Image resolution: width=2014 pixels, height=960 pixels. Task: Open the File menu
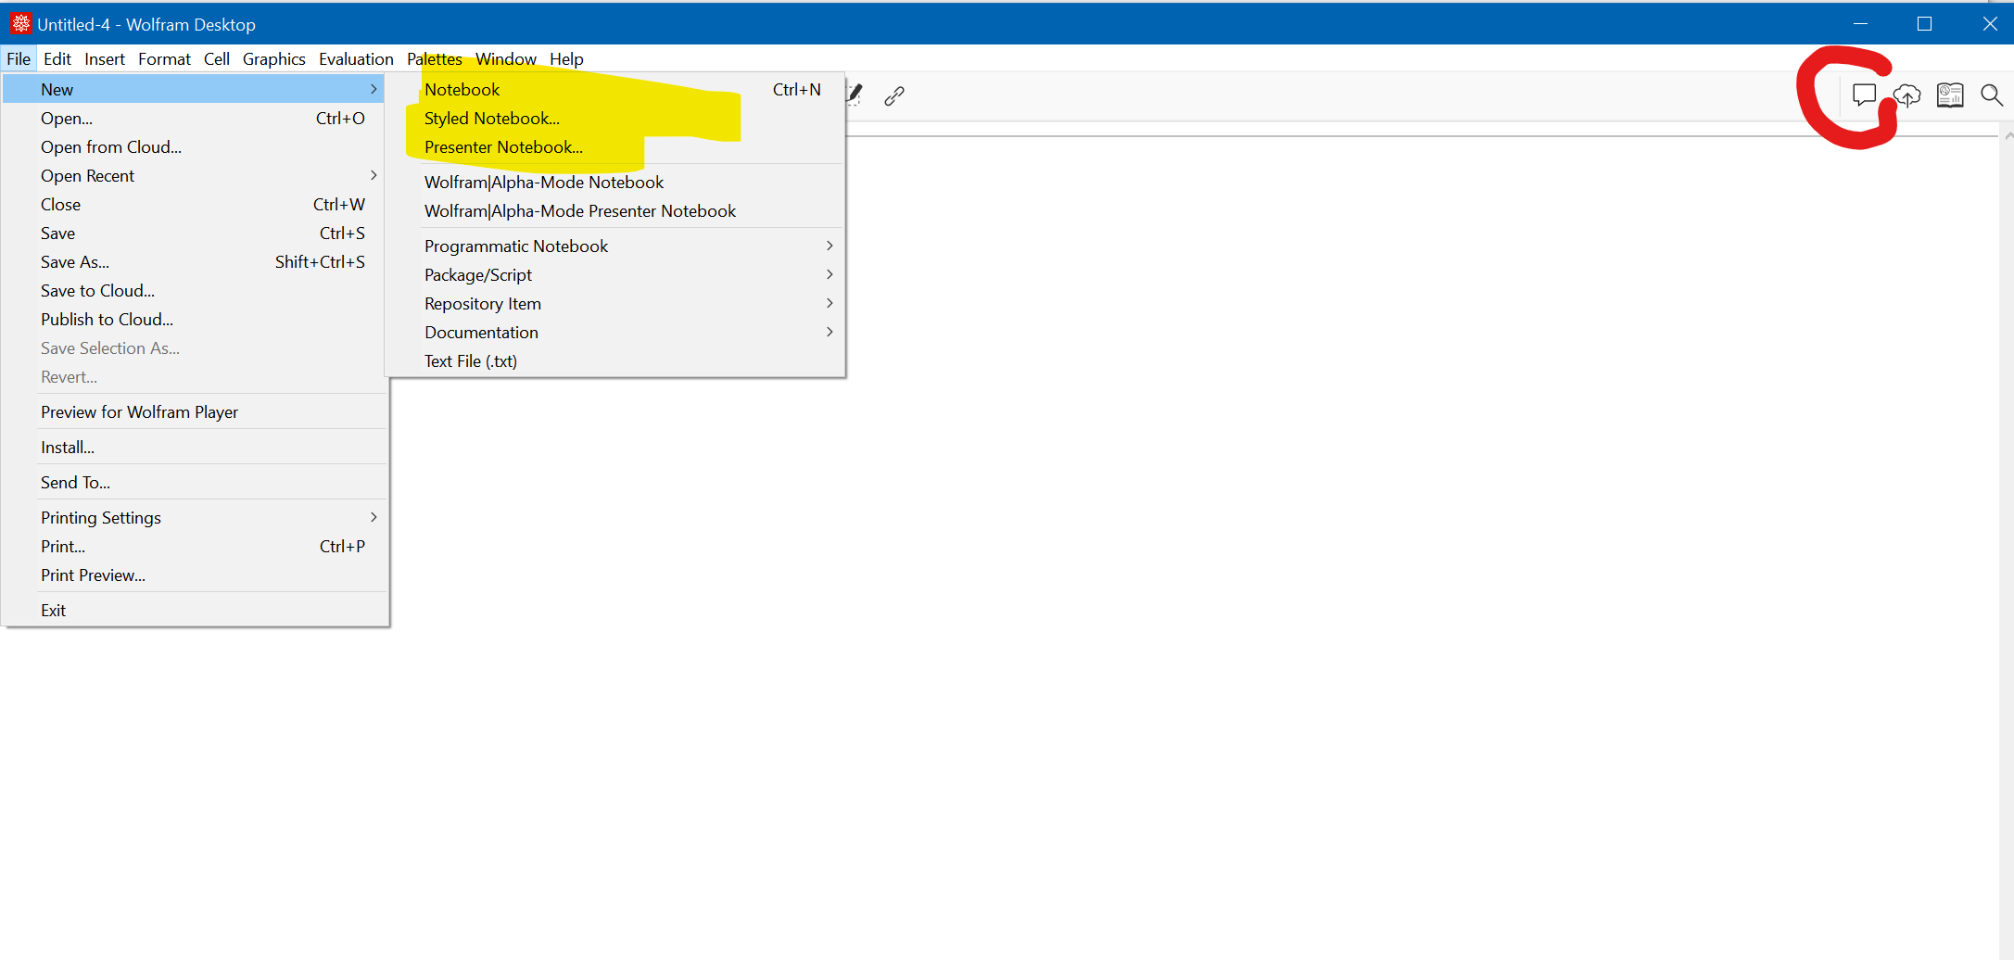[19, 59]
